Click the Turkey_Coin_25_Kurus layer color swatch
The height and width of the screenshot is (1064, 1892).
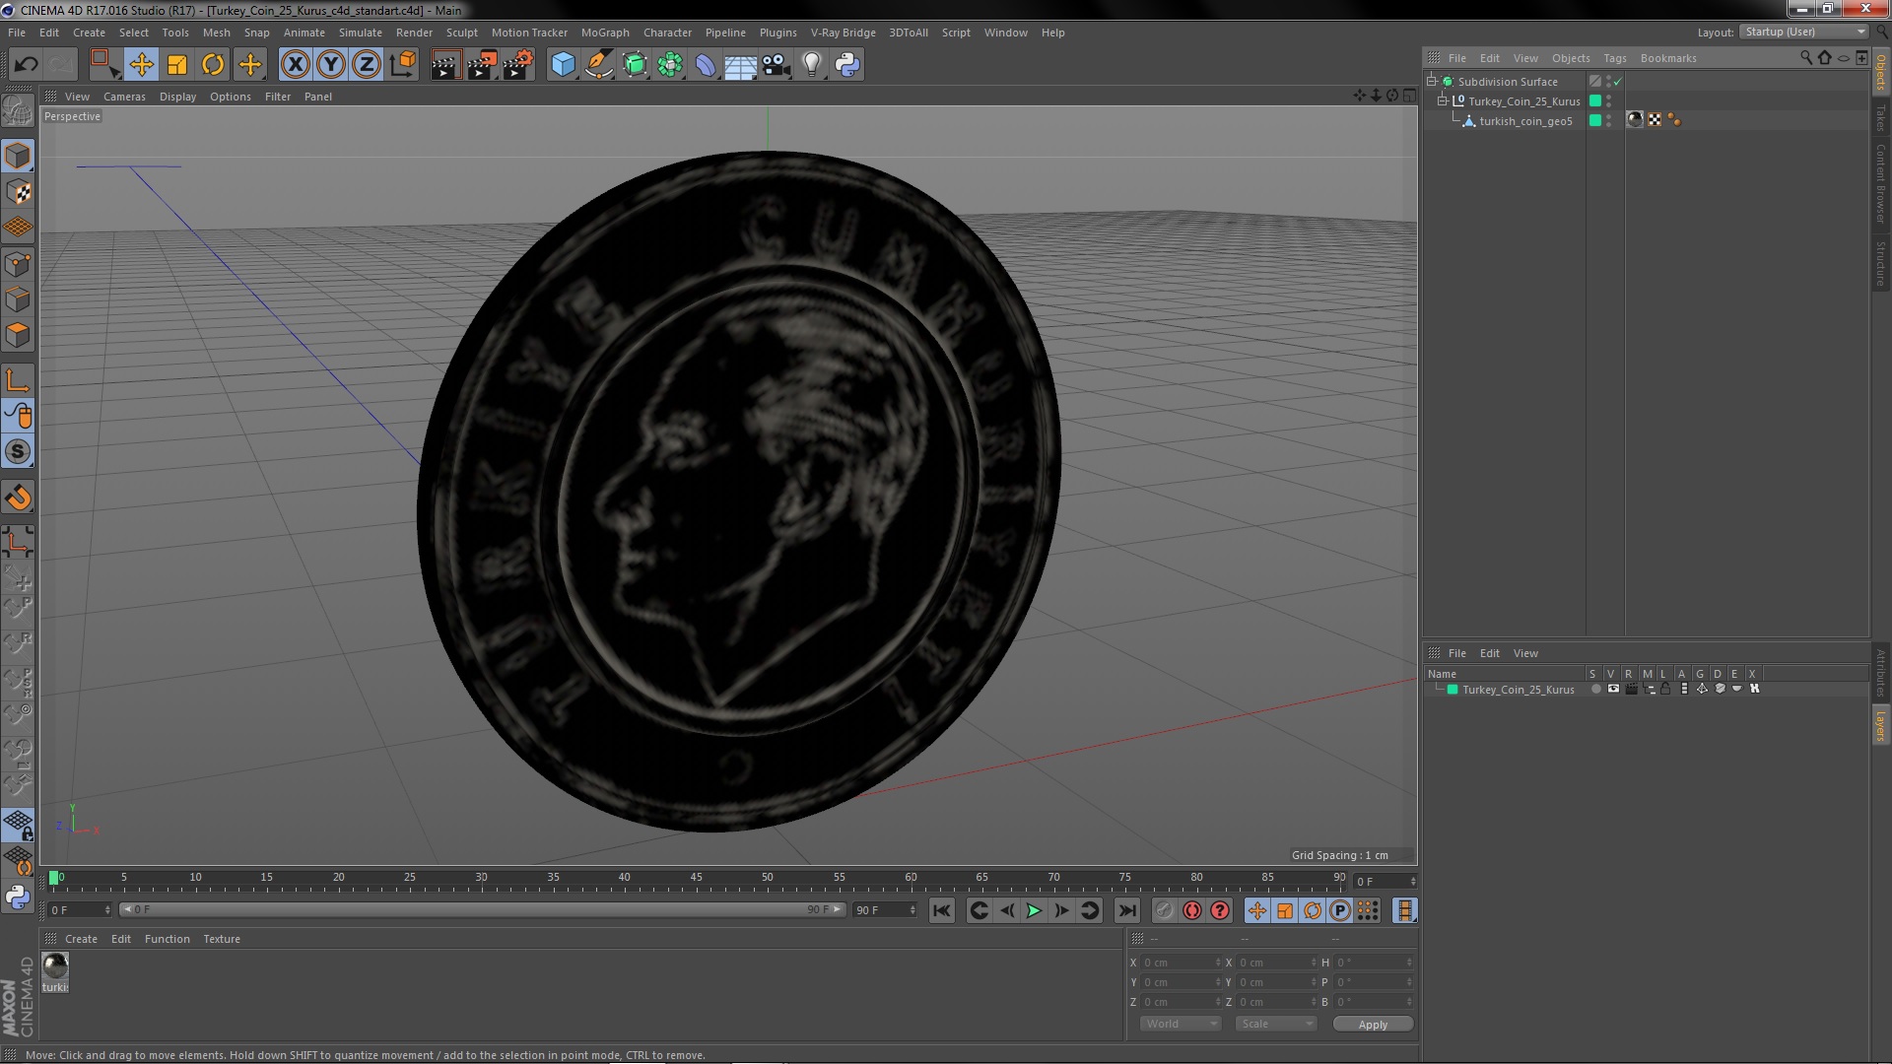tap(1453, 690)
